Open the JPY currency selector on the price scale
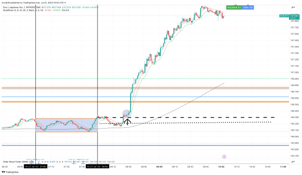 [x=293, y=8]
